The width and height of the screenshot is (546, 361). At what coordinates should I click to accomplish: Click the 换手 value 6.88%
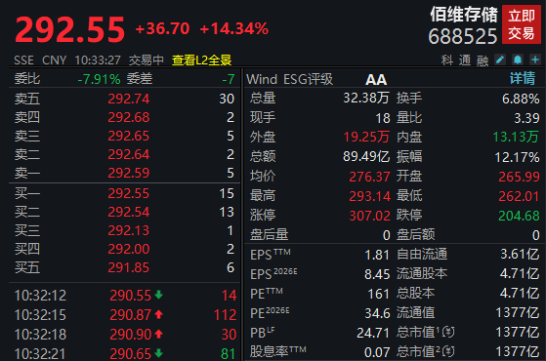point(521,99)
